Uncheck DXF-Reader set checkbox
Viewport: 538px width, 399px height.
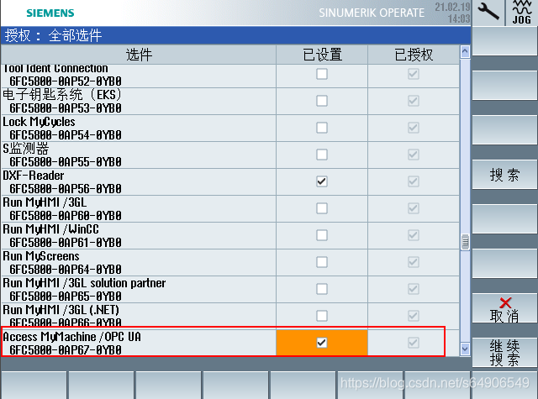(x=321, y=181)
